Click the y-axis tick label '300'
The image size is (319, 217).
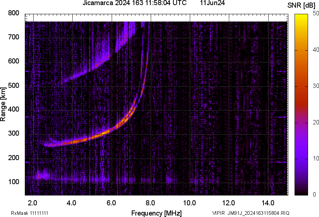click(14, 133)
